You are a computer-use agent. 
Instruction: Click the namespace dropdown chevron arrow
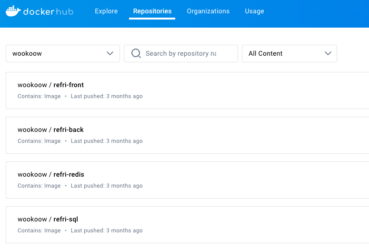(110, 53)
